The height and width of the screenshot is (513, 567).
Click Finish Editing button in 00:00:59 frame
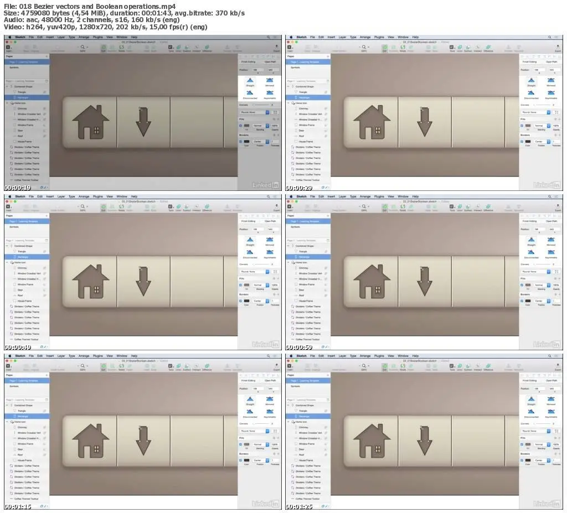[x=530, y=221]
